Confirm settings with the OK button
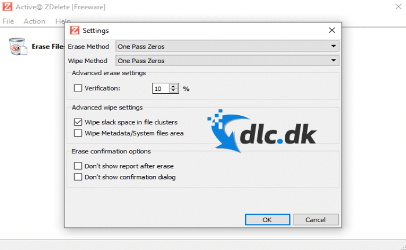 click(267, 219)
